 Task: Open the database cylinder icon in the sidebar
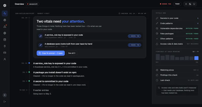[x=5, y=40]
